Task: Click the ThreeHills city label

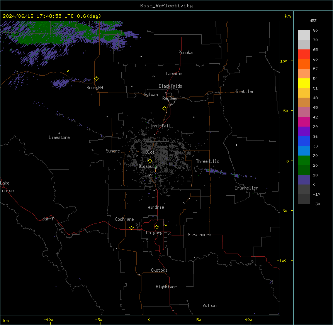Action: click(207, 161)
